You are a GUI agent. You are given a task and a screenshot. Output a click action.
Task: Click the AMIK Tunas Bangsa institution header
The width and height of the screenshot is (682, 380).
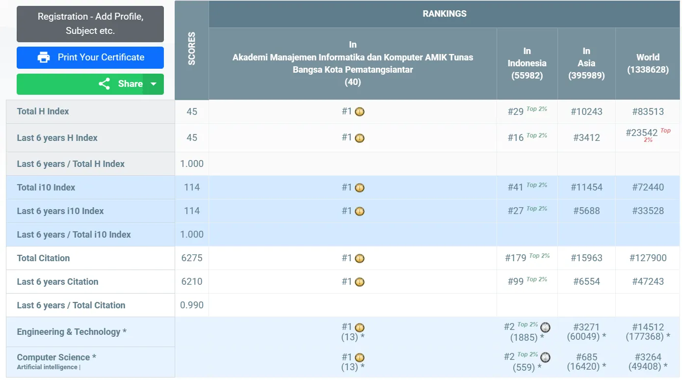pyautogui.click(x=352, y=63)
